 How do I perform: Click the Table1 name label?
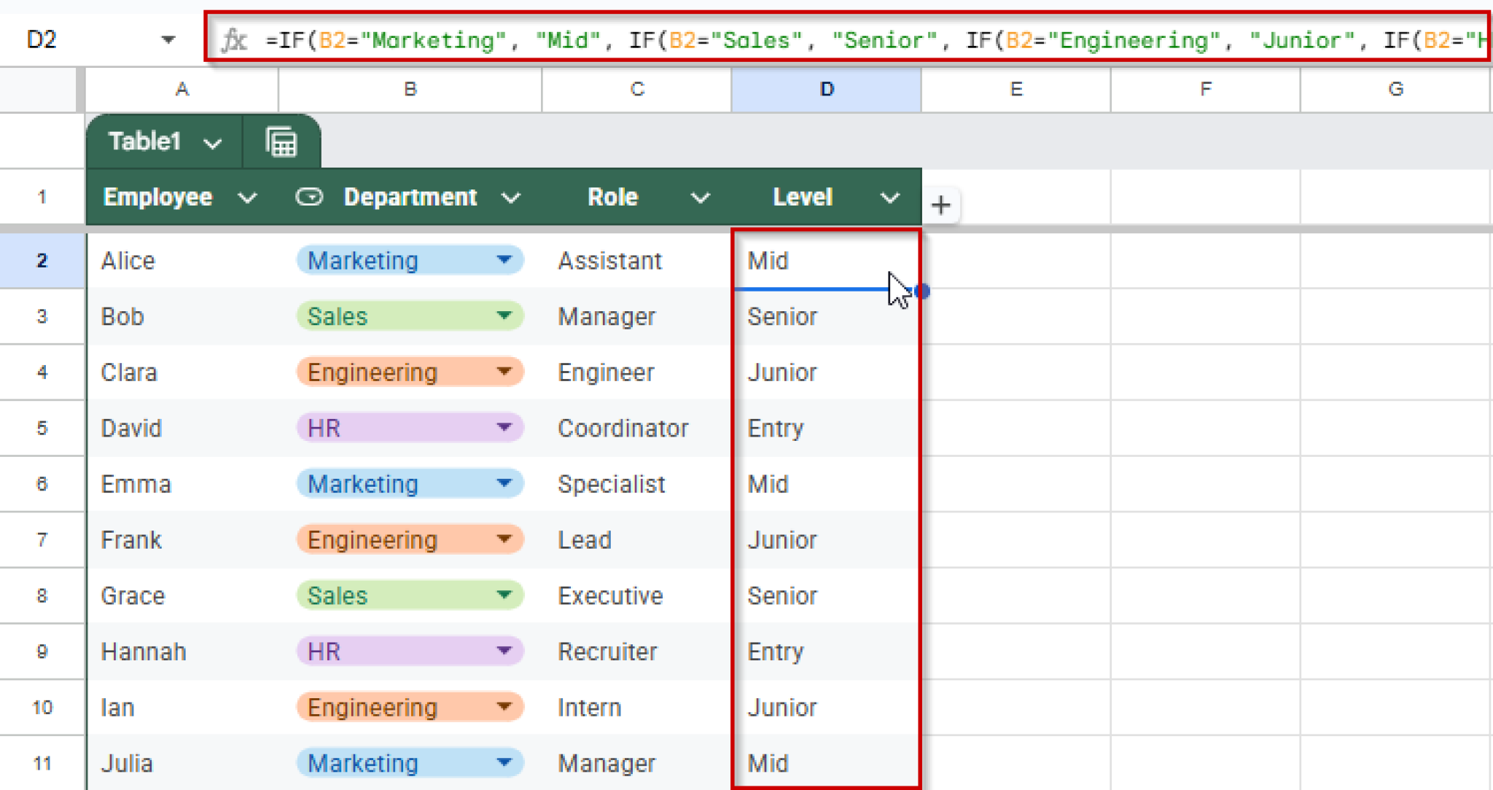click(x=146, y=142)
